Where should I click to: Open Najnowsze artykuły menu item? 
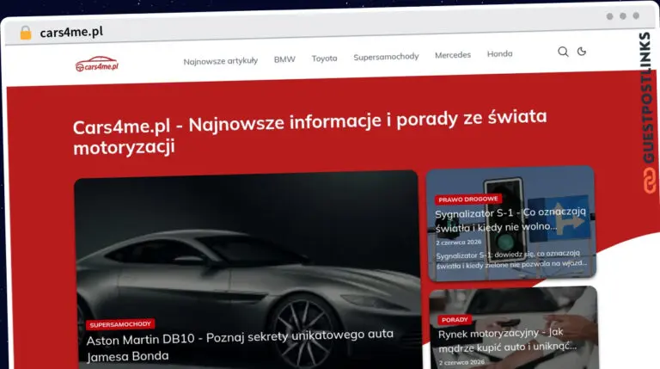click(221, 61)
